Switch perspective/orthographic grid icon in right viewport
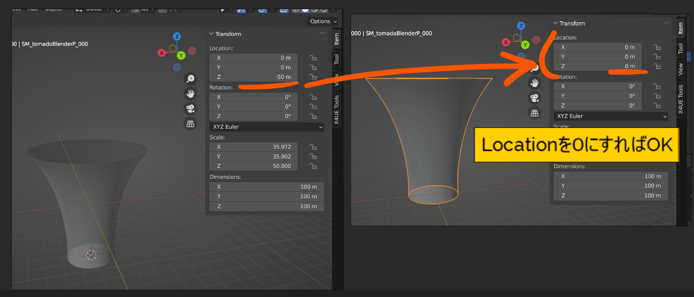The image size is (694, 297). [x=535, y=112]
